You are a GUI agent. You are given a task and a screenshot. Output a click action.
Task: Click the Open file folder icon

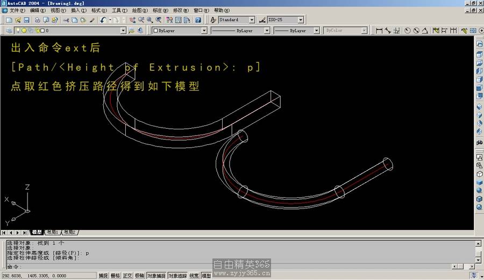[18, 20]
